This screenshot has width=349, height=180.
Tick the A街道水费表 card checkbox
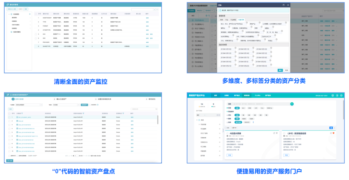[227, 133]
